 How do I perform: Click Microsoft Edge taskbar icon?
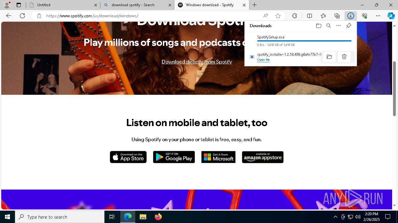pos(128,217)
